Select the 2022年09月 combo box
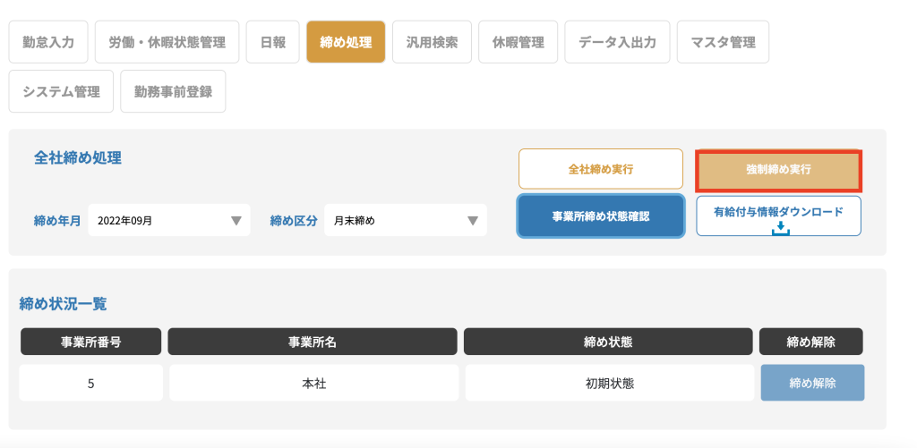 click(169, 220)
